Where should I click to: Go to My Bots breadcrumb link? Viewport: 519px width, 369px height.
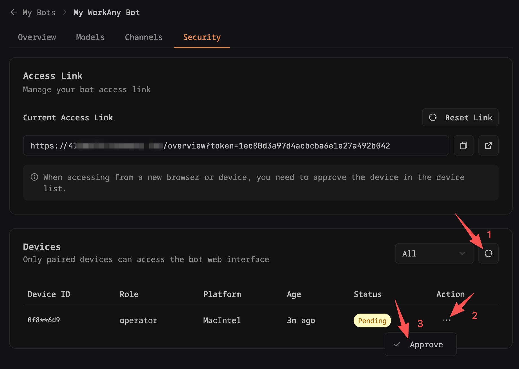coord(39,12)
